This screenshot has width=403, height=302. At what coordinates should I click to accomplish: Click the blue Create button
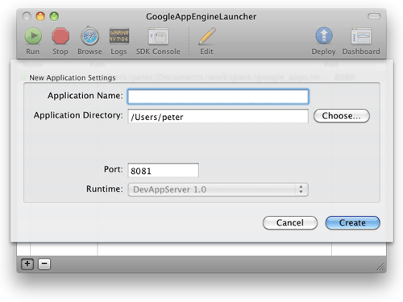point(352,222)
